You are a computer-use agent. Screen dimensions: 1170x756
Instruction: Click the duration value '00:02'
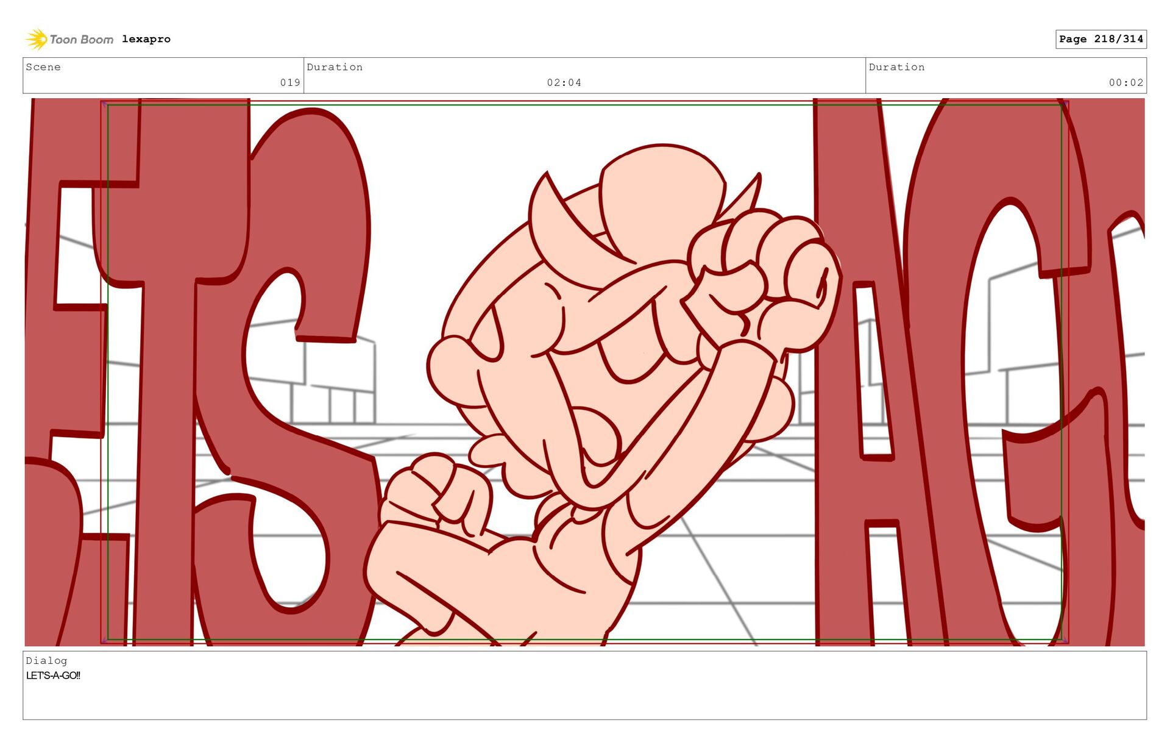coord(1126,82)
